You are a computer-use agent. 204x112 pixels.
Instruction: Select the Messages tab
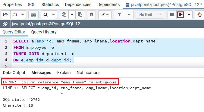pos(41,73)
